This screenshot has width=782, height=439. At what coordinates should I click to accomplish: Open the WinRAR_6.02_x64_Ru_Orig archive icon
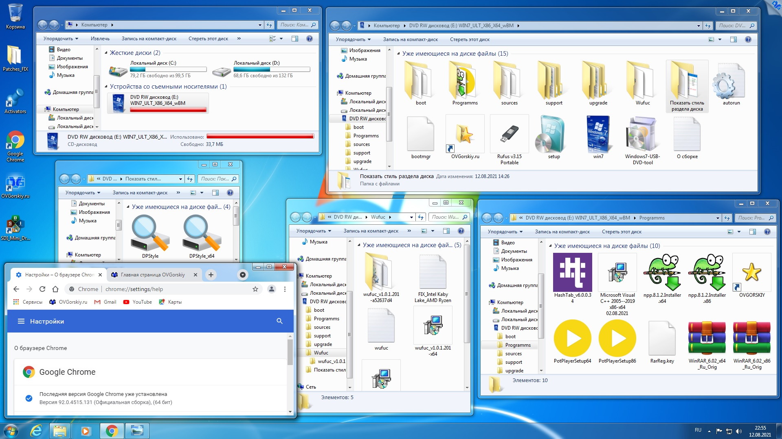click(707, 338)
